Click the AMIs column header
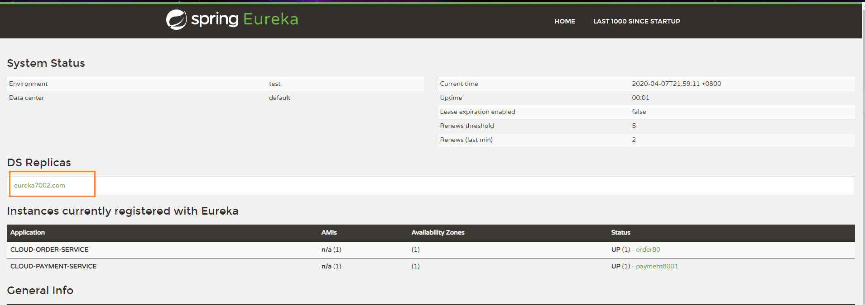 click(329, 232)
